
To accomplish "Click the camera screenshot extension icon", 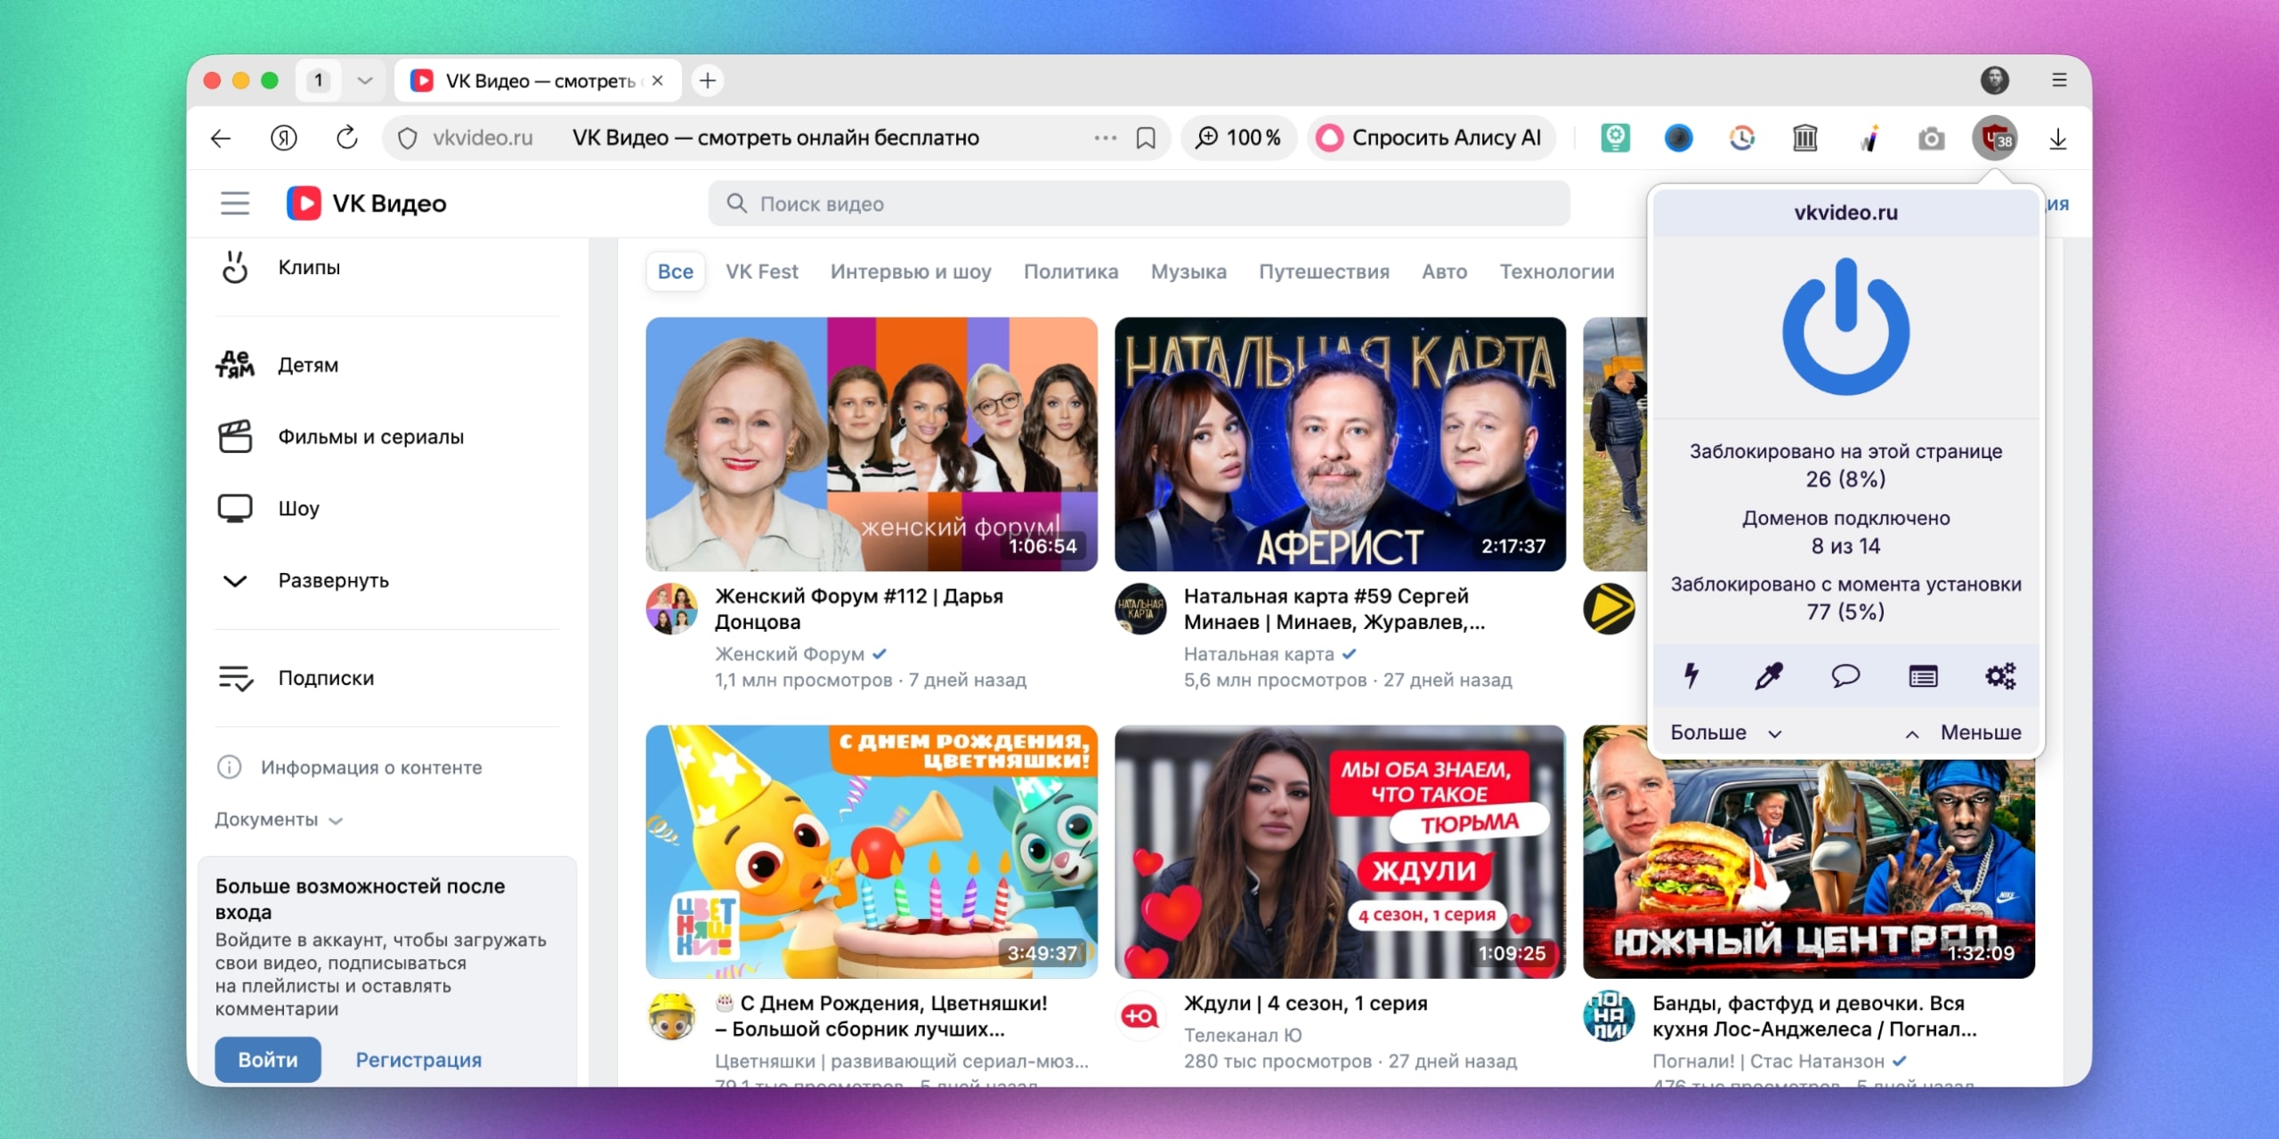I will point(1931,138).
